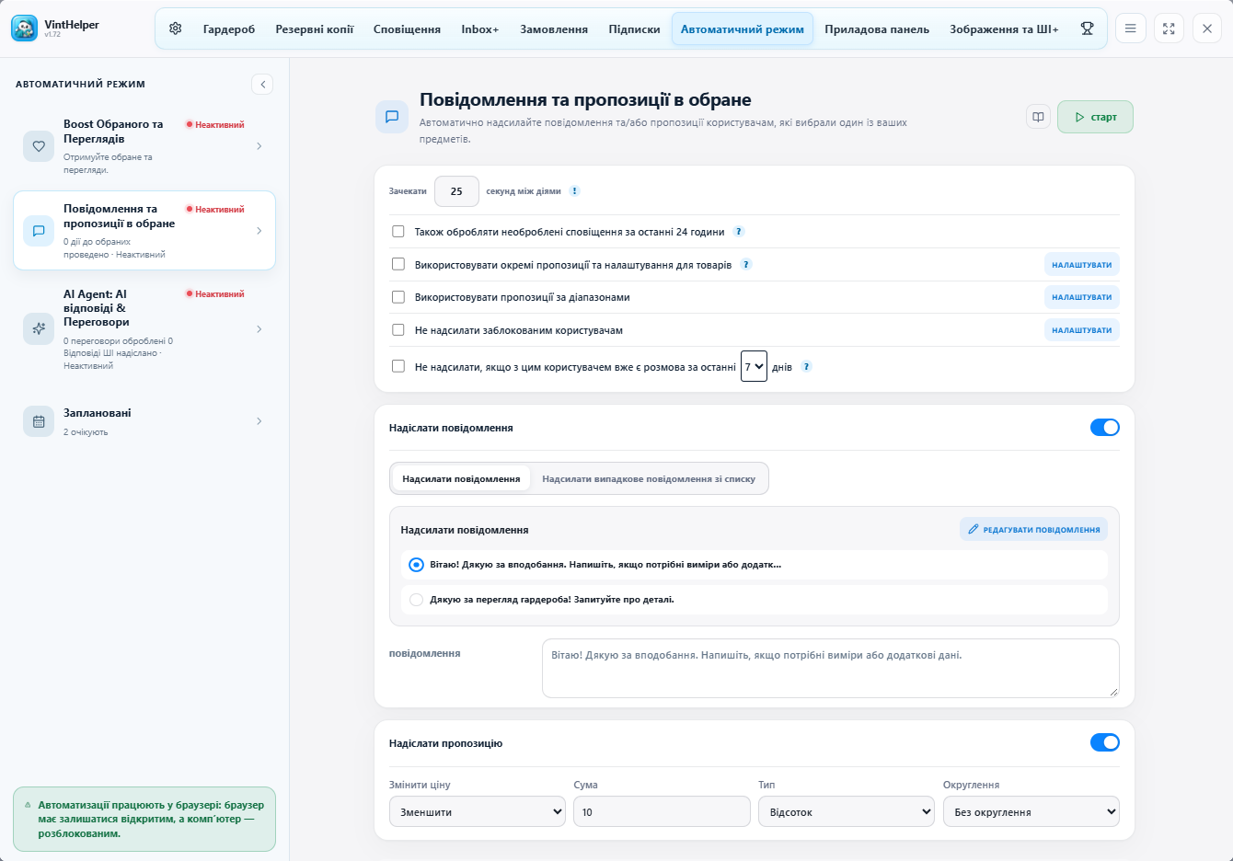Viewport: 1233px width, 861px height.
Task: Click the calendar icon for Заплановані
Action: [39, 421]
